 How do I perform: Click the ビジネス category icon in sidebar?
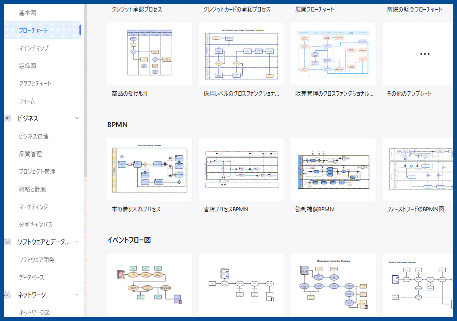[7, 118]
